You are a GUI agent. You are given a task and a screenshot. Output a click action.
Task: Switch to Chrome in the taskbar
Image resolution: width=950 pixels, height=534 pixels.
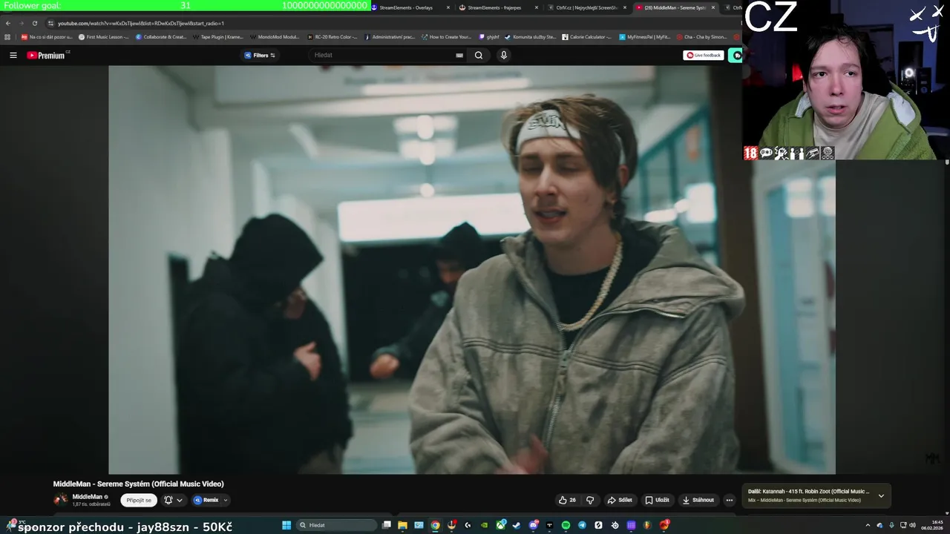(435, 525)
